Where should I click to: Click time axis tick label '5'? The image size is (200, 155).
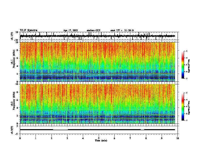coord(99,138)
